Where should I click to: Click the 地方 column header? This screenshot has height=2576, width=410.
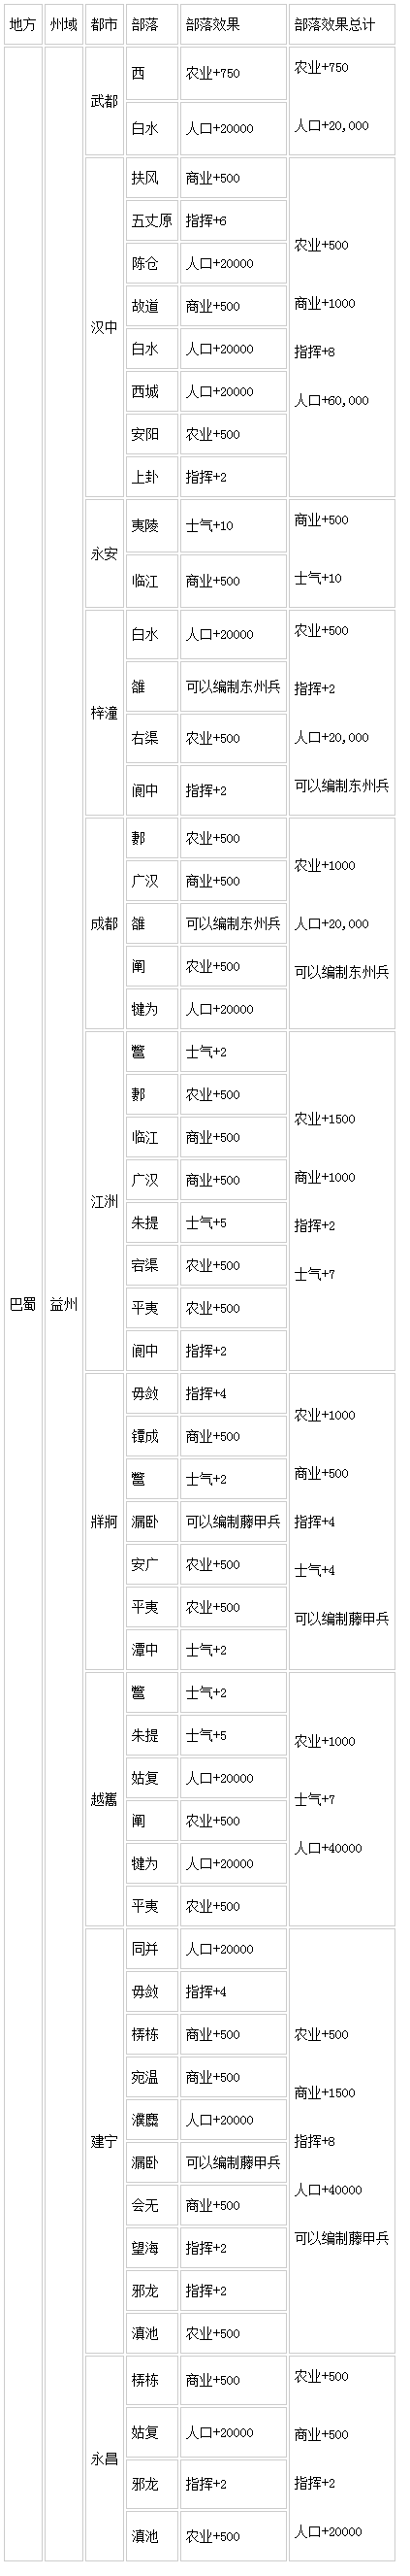(x=22, y=25)
